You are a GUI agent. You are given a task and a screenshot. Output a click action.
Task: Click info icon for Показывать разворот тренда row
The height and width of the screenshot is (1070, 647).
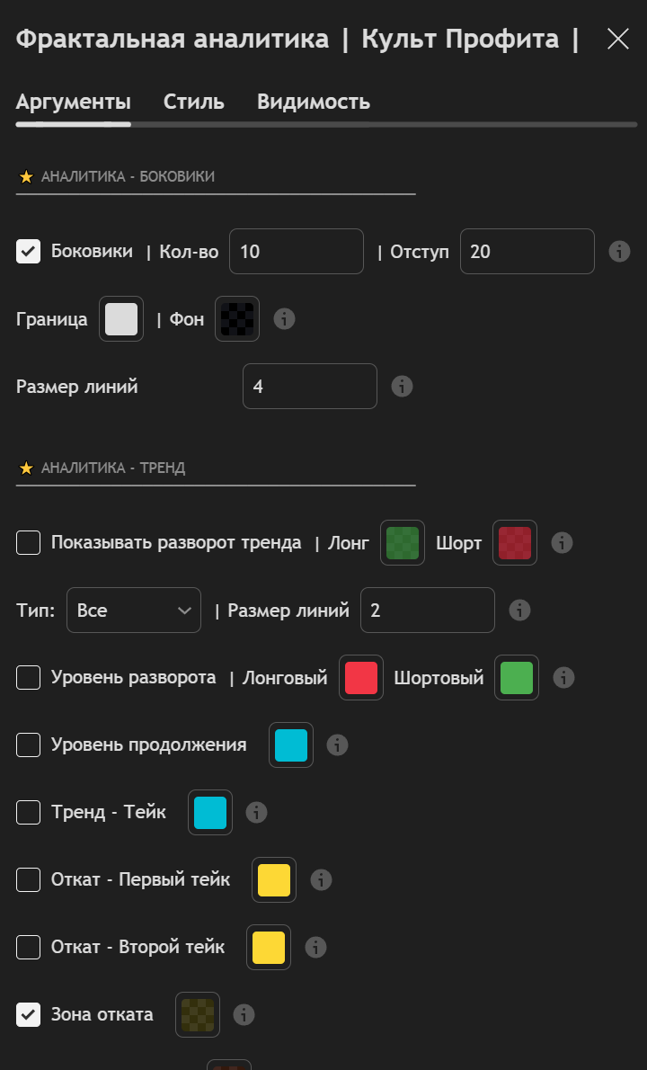coord(563,542)
